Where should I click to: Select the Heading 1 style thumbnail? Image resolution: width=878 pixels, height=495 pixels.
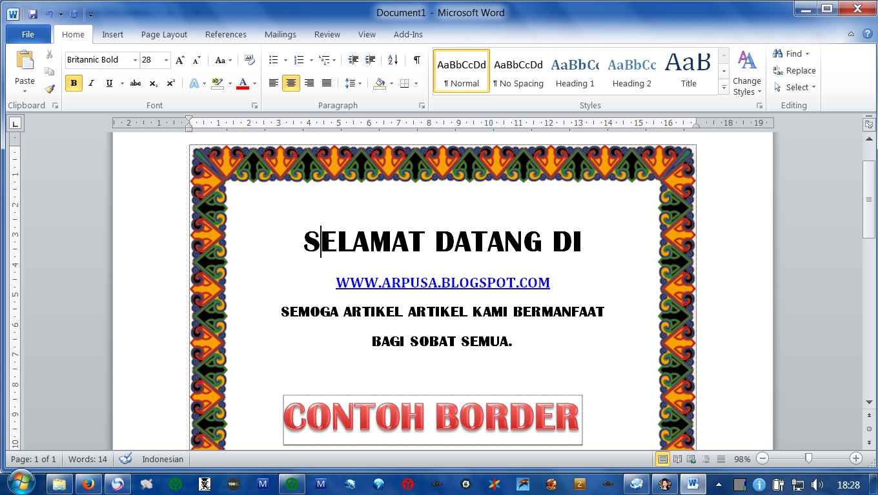click(575, 71)
